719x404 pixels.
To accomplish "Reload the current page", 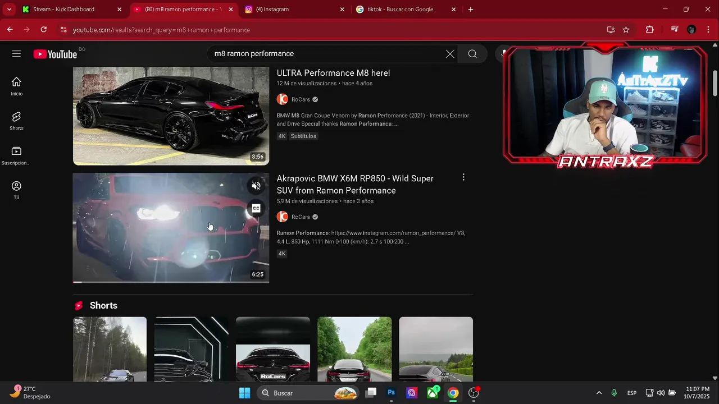I will point(44,30).
